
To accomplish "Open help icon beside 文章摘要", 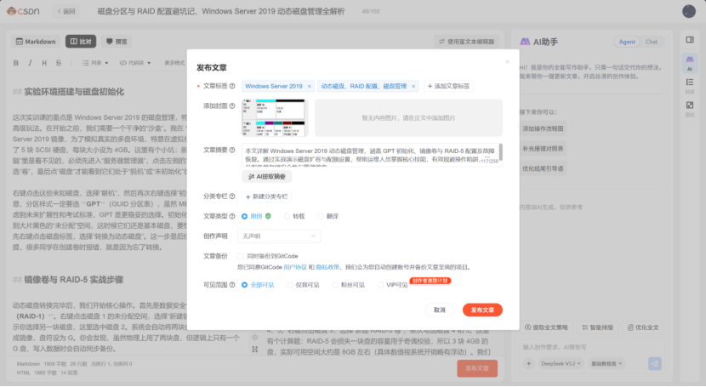I will (x=232, y=151).
